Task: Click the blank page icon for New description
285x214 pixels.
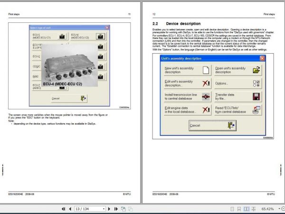Action: point(206,70)
